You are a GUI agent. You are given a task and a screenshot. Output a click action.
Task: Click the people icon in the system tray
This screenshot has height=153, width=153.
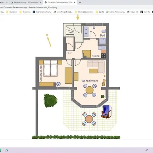pos(147,150)
